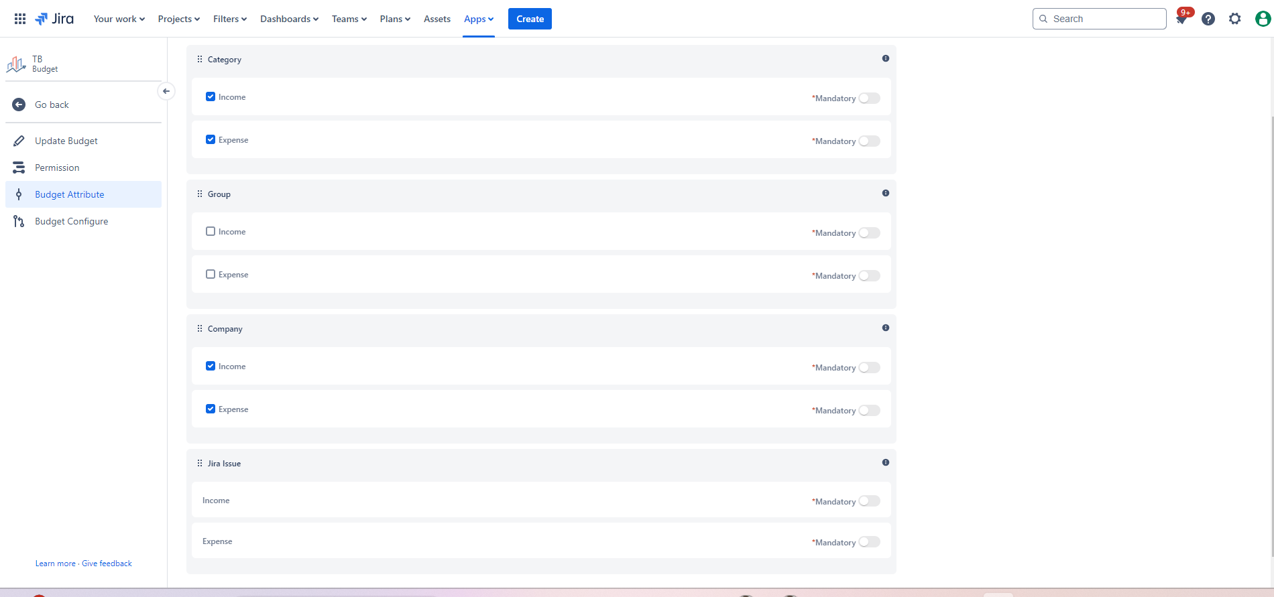Open the Assets menu item

(437, 19)
